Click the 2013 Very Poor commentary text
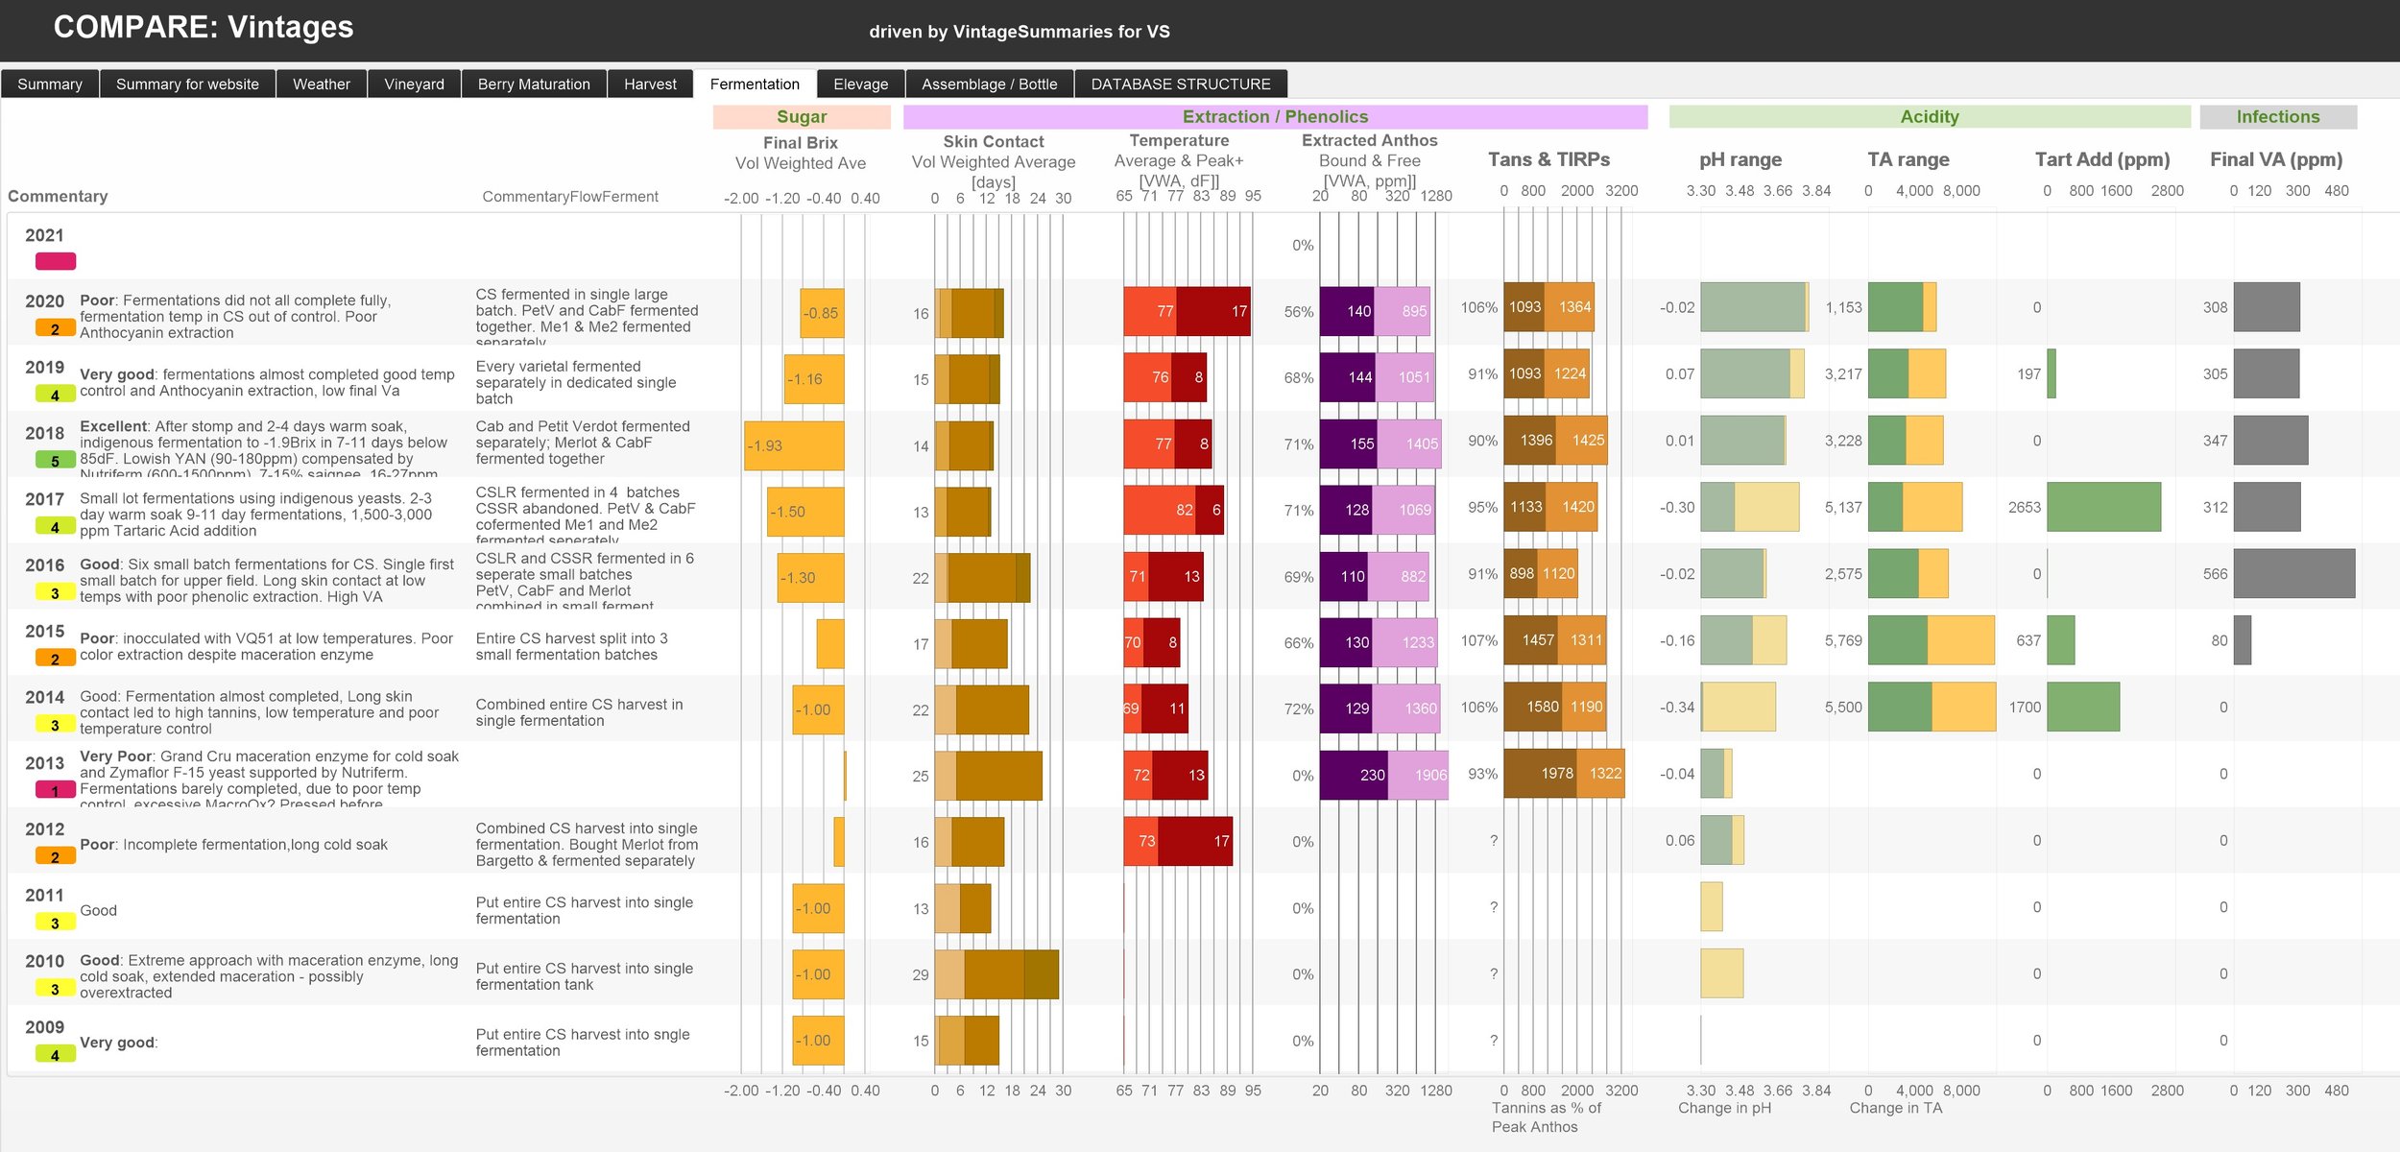 click(270, 780)
